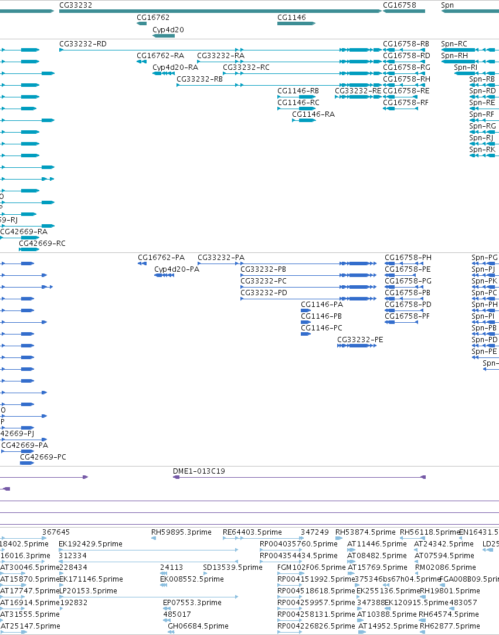499x635 pixels.
Task: Select the Spn gene label
Action: coord(447,5)
